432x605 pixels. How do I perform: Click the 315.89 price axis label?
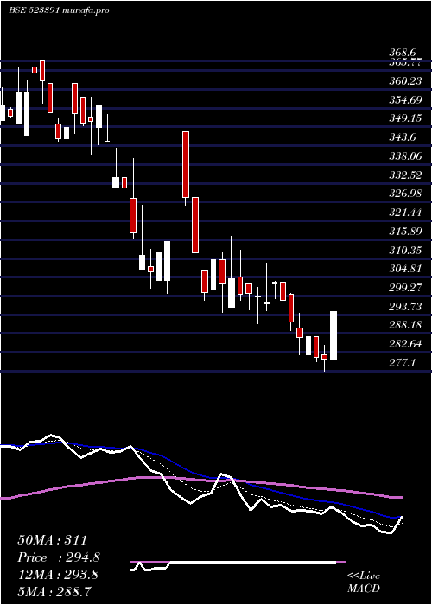(405, 232)
